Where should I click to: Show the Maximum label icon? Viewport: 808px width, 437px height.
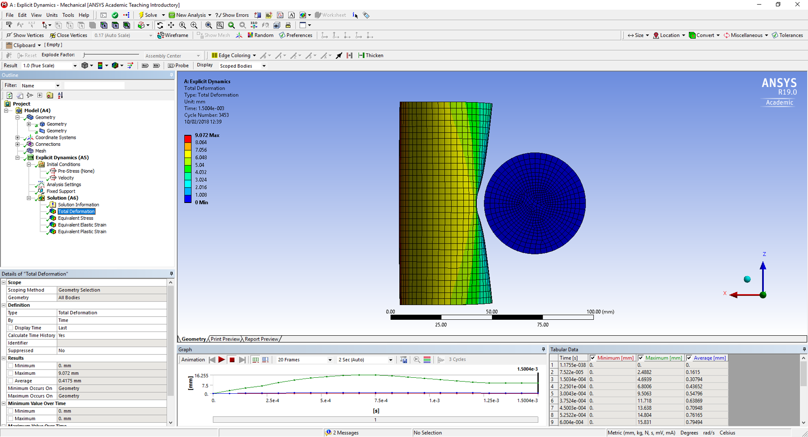145,66
